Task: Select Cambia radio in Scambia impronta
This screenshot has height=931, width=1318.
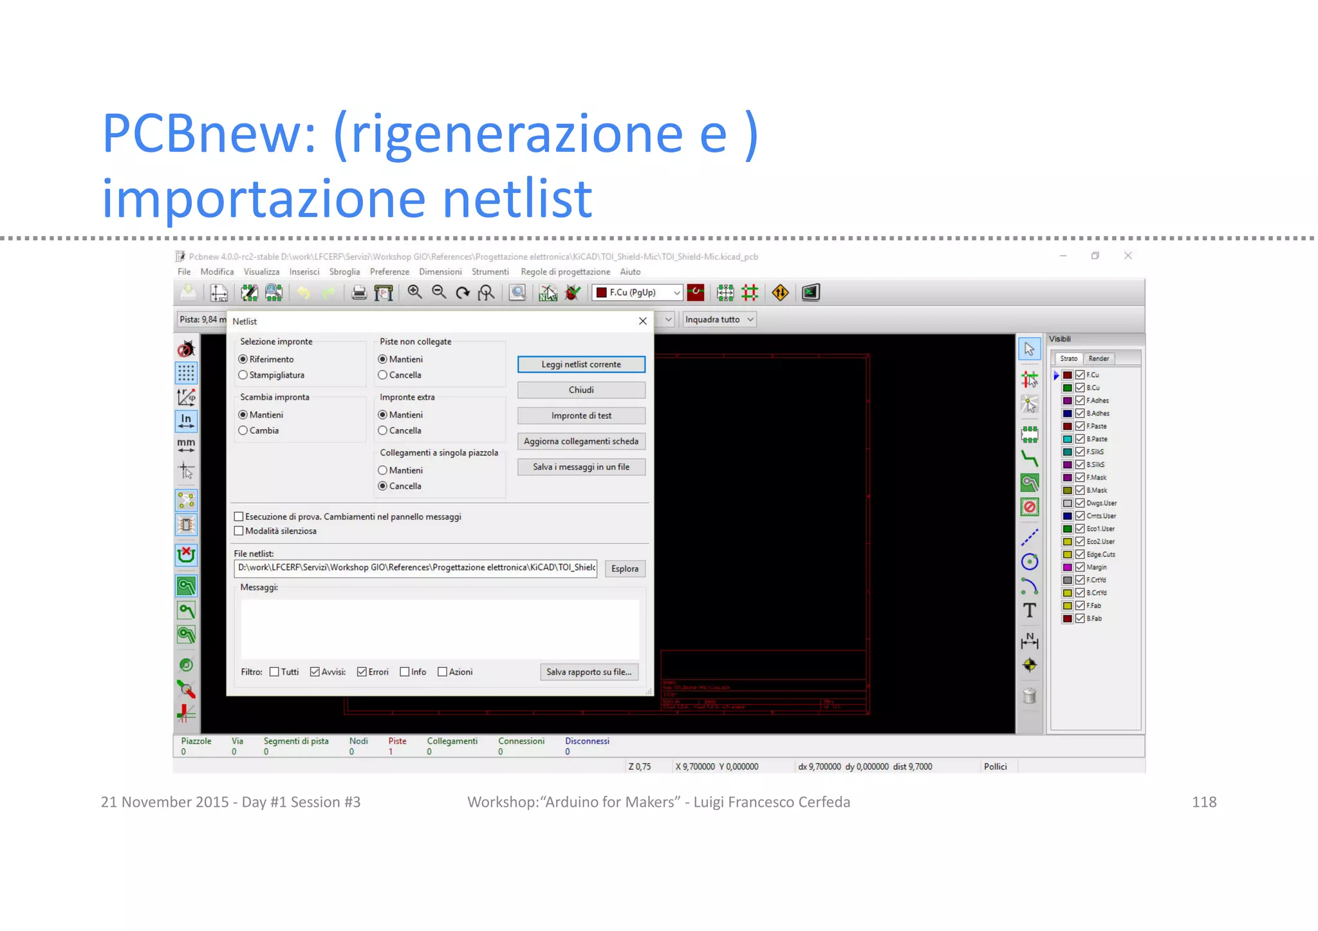Action: pos(243,430)
